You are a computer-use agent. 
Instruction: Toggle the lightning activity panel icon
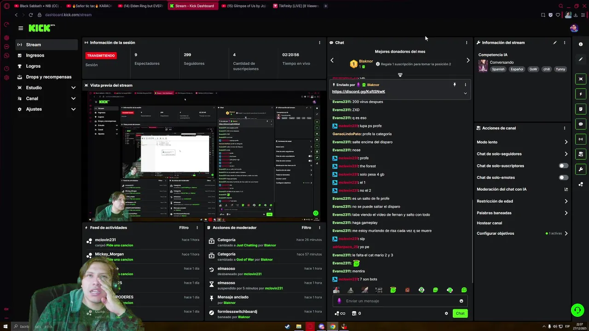click(x=581, y=94)
